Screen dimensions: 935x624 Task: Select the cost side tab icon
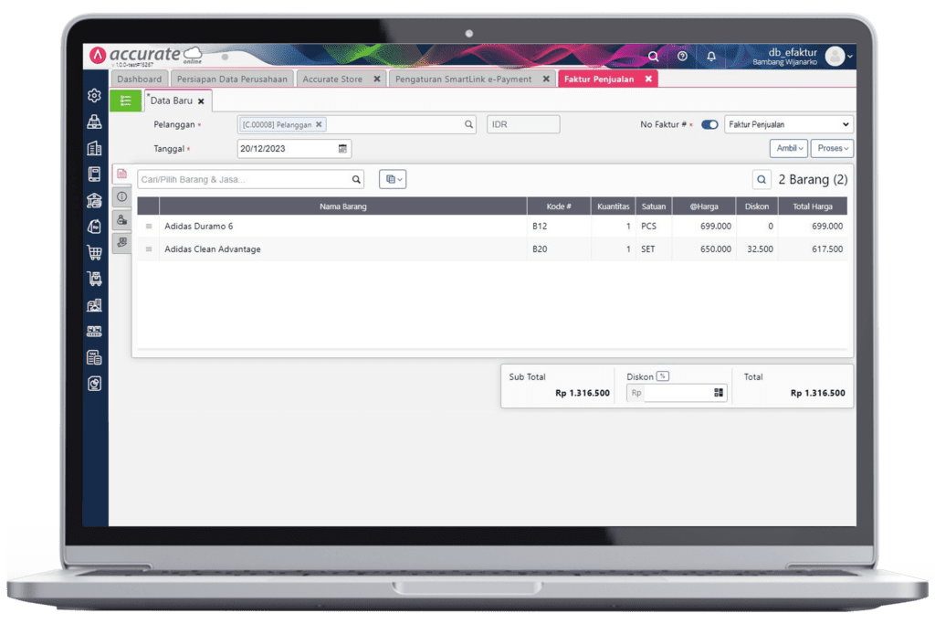[121, 219]
